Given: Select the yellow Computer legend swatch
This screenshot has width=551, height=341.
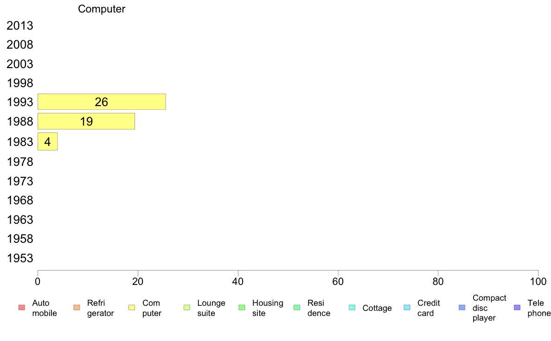Looking at the screenshot, I should (132, 308).
